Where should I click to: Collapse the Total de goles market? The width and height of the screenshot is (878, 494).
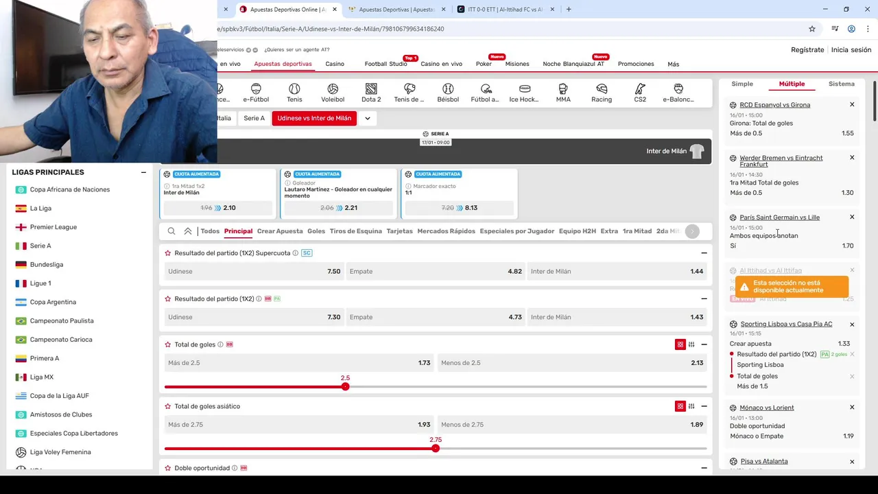[x=704, y=344]
